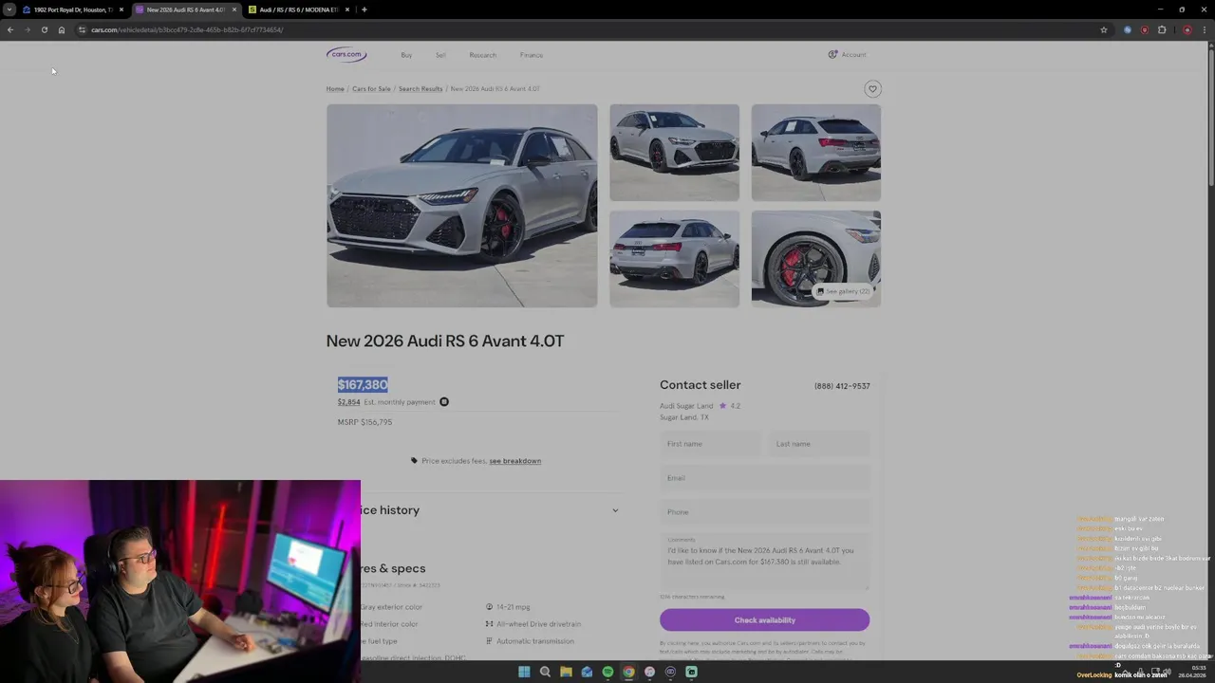The width and height of the screenshot is (1215, 683).
Task: Bookmark this page with the star icon
Action: tap(1104, 29)
